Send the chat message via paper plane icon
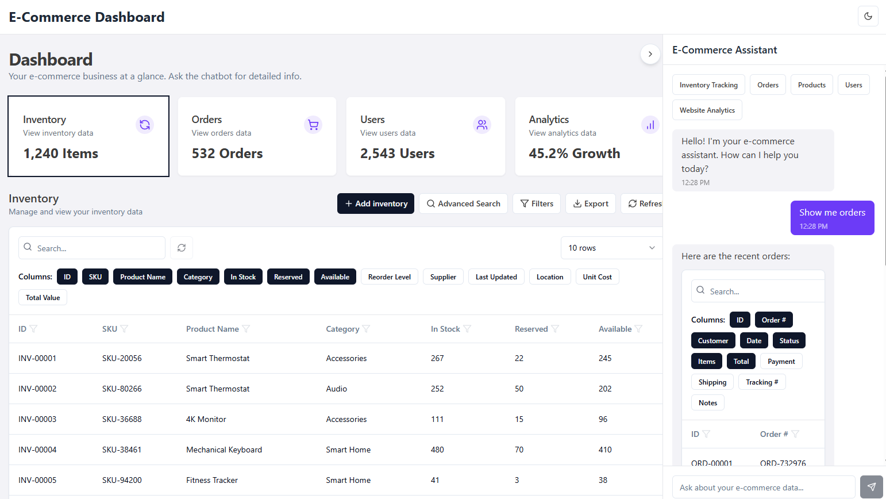Viewport: 886px width, 499px height. coord(871,487)
